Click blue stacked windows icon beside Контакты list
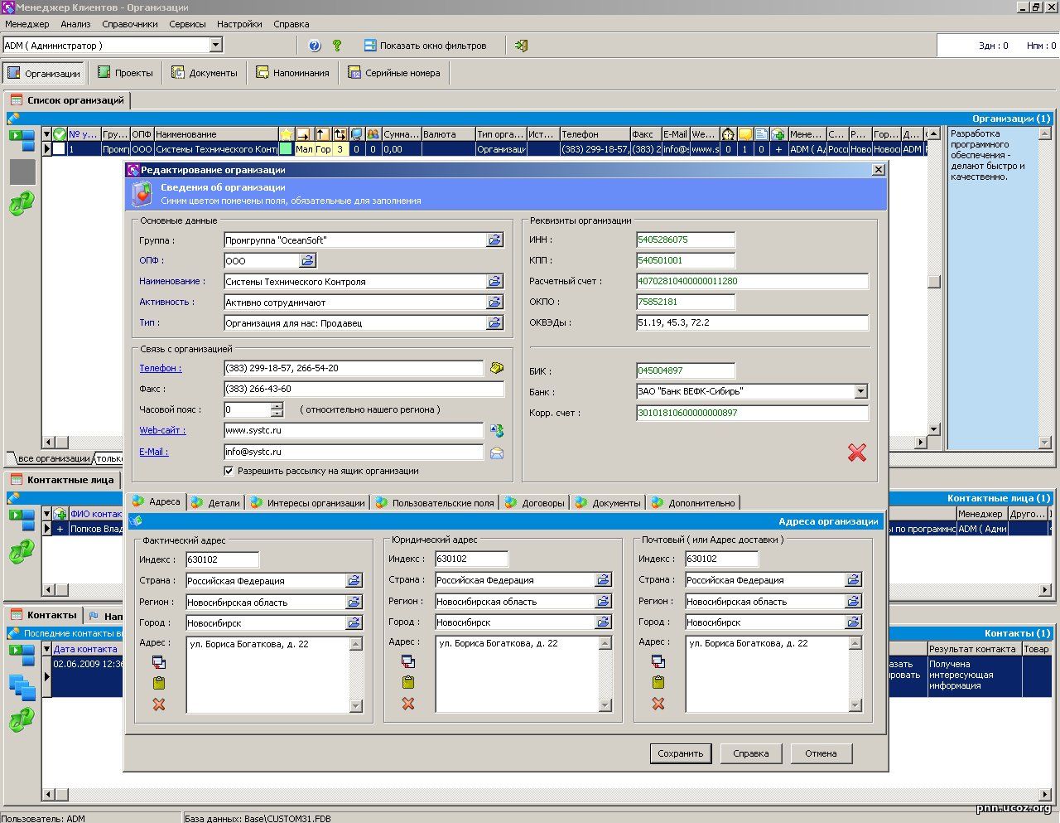 tap(22, 687)
